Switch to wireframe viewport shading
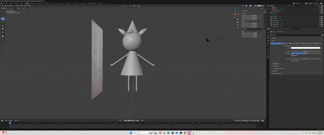 click(257, 5)
